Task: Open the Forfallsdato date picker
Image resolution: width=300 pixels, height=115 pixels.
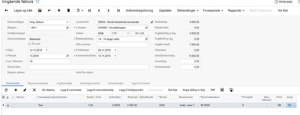Action: click(x=115, y=50)
